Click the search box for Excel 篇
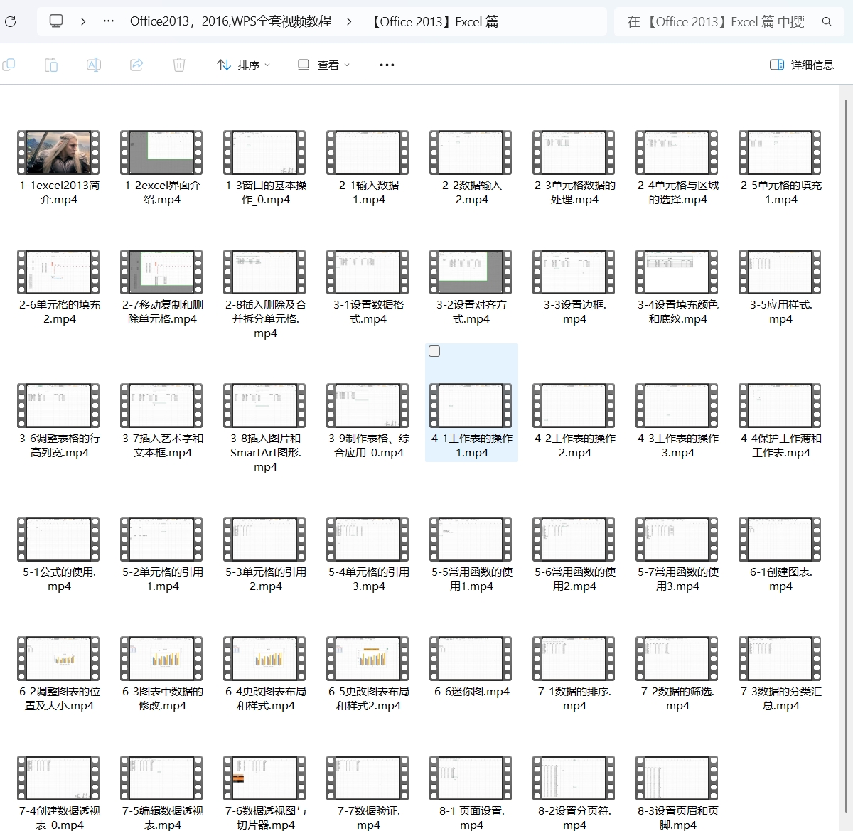The width and height of the screenshot is (853, 831). tap(718, 21)
